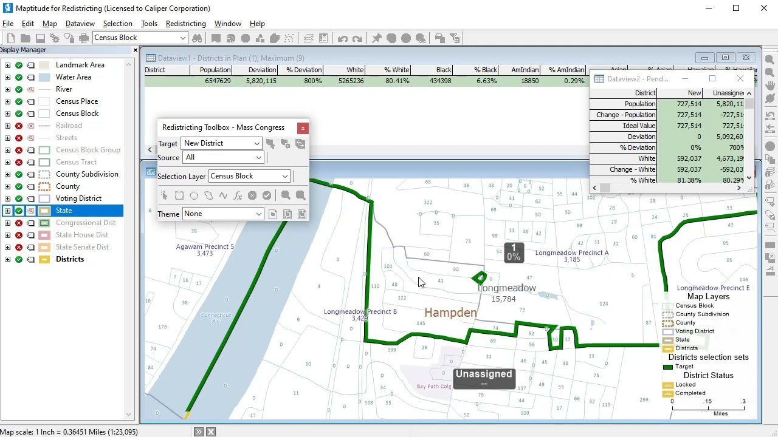Screen dimensions: 778x437
Task: Open the Selection menu
Action: coord(118,24)
